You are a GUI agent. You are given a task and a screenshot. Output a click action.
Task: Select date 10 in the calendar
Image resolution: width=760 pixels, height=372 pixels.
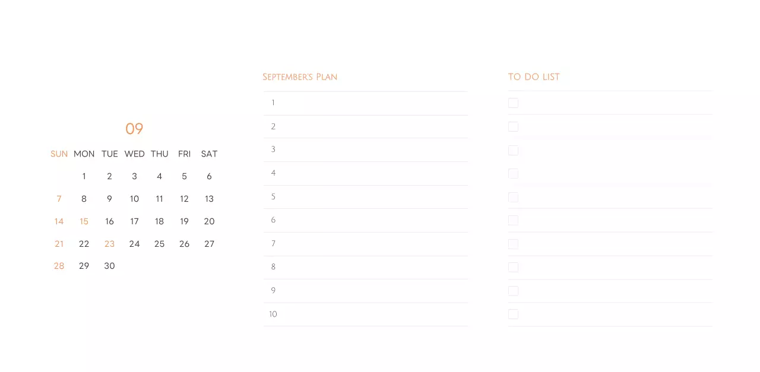pos(134,199)
